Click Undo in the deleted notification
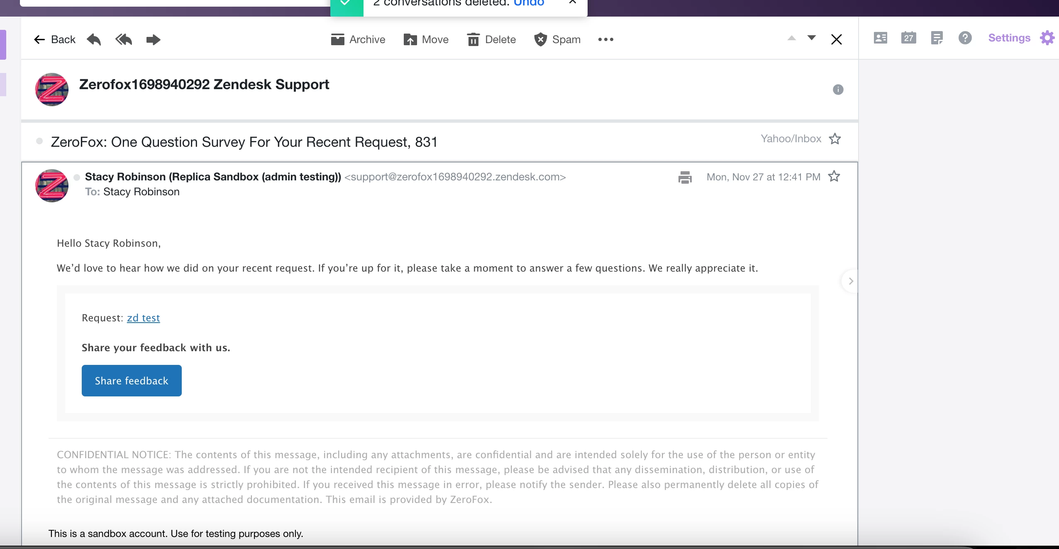1059x549 pixels. pos(529,3)
